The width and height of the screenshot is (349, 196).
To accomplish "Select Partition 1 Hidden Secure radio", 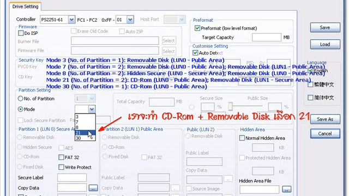I will pyautogui.click(x=20, y=147).
